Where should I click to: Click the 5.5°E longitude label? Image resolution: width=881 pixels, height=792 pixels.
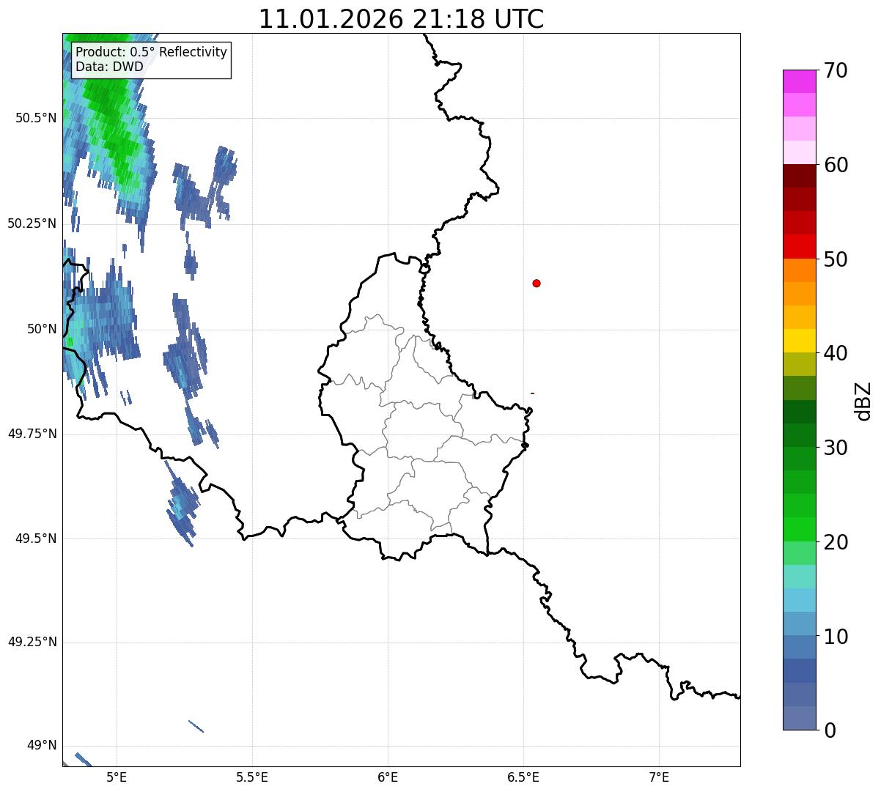pos(252,777)
